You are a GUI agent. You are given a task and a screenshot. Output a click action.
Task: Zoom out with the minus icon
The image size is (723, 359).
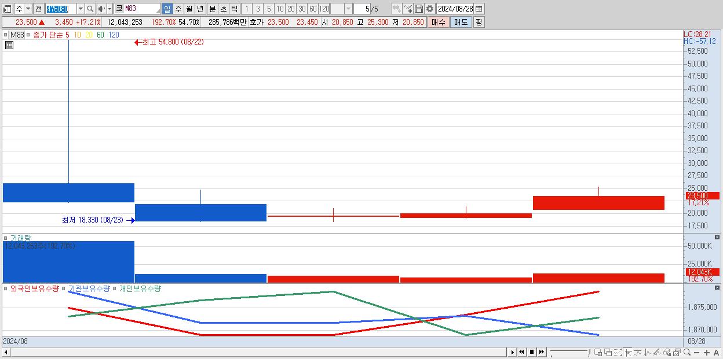[697, 353]
